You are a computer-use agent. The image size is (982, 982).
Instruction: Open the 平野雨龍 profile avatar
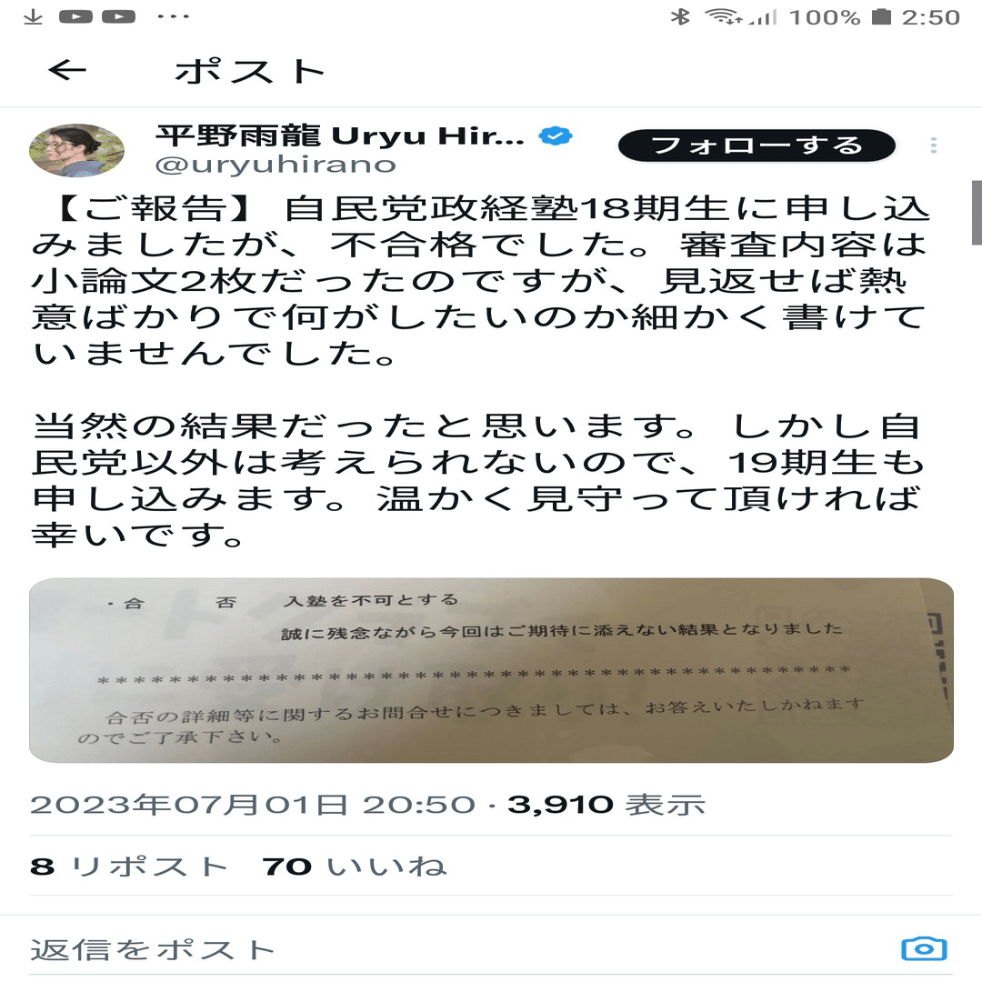[x=77, y=150]
